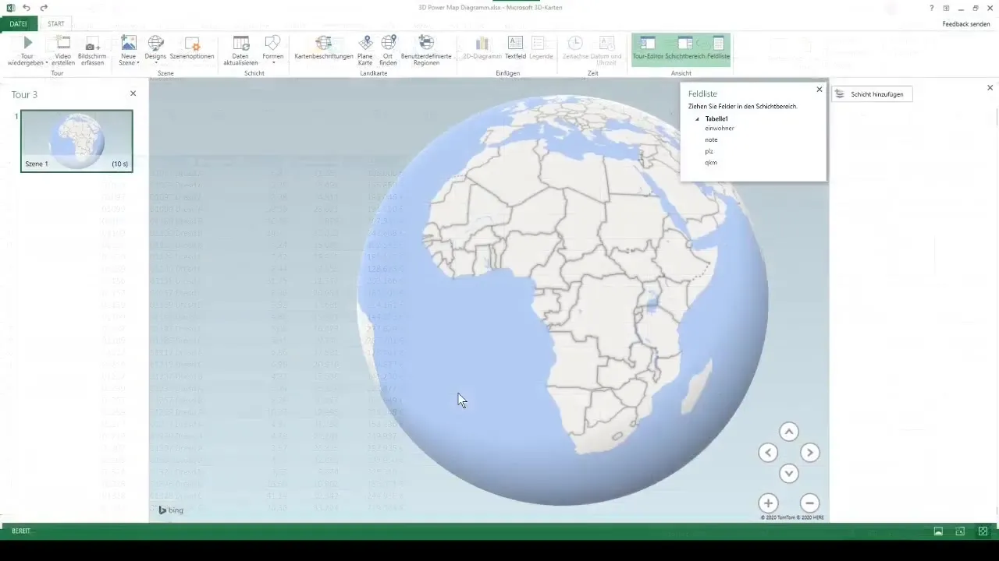
Task: Tilt the globe down with arrow
Action: pos(789,473)
